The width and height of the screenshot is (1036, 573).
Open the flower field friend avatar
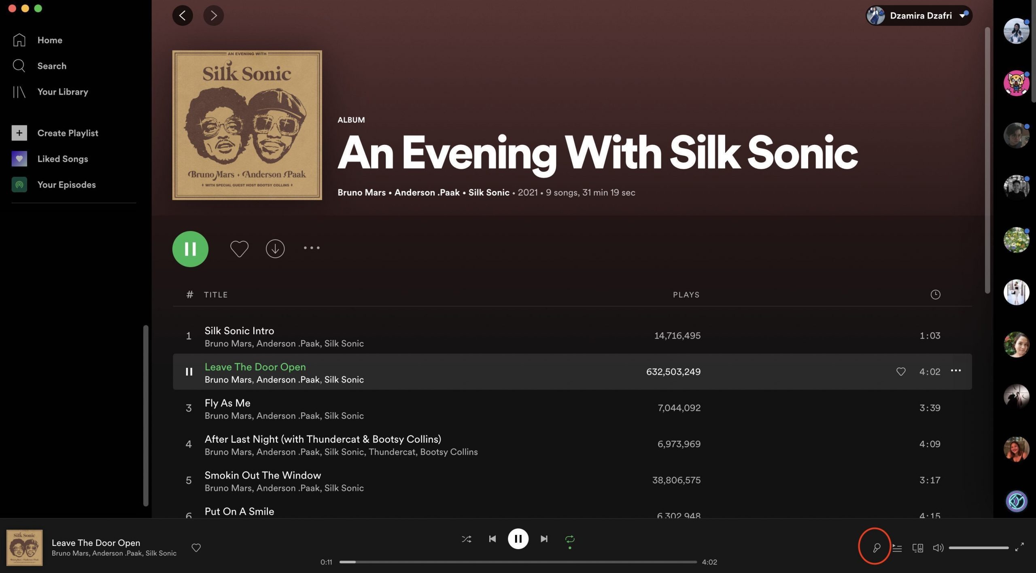(x=1016, y=240)
